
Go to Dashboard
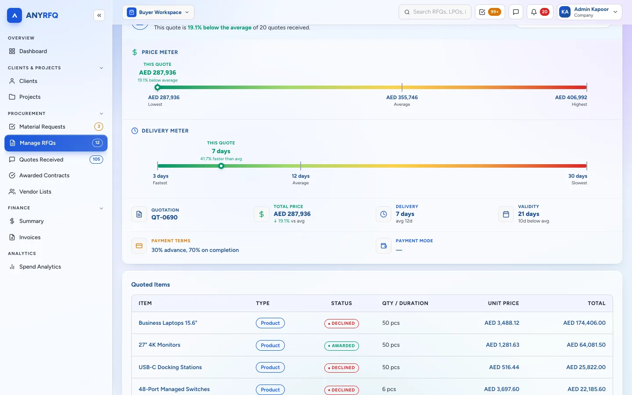[x=56, y=51]
